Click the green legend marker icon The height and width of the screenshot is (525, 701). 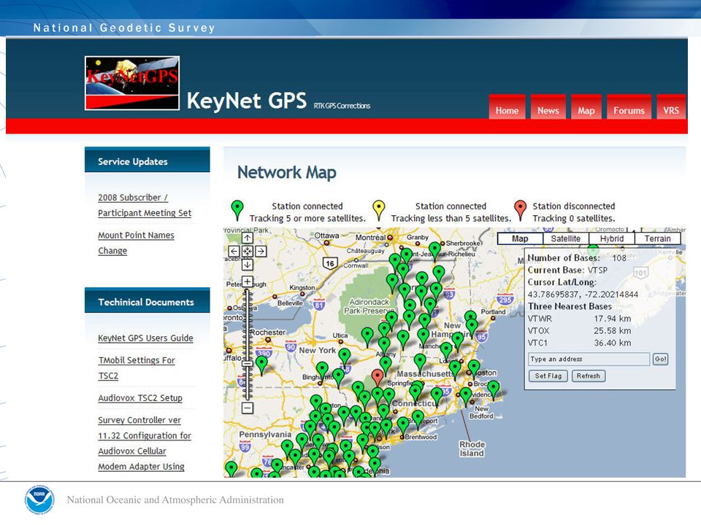pyautogui.click(x=237, y=210)
